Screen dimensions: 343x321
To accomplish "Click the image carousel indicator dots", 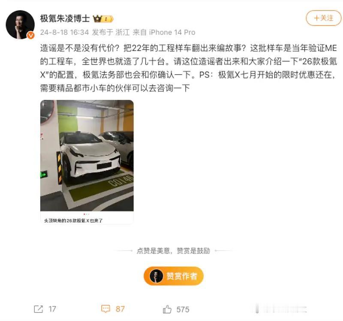I will pos(87,214).
